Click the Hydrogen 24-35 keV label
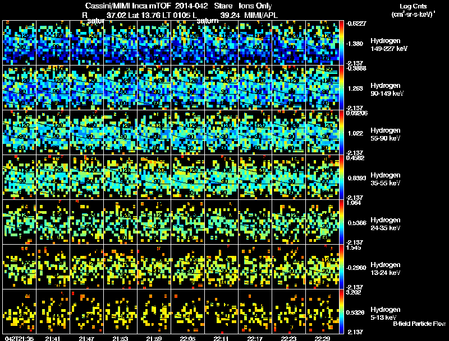This screenshot has height=341, width=449. [x=386, y=224]
